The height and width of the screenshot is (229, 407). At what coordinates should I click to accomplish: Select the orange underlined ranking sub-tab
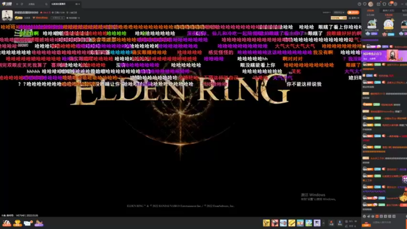pos(389,15)
